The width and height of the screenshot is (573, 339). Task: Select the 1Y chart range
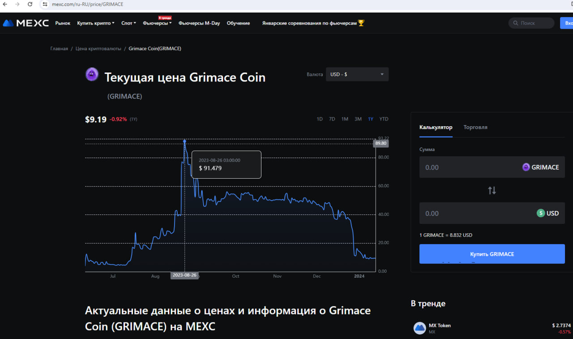[x=371, y=119]
